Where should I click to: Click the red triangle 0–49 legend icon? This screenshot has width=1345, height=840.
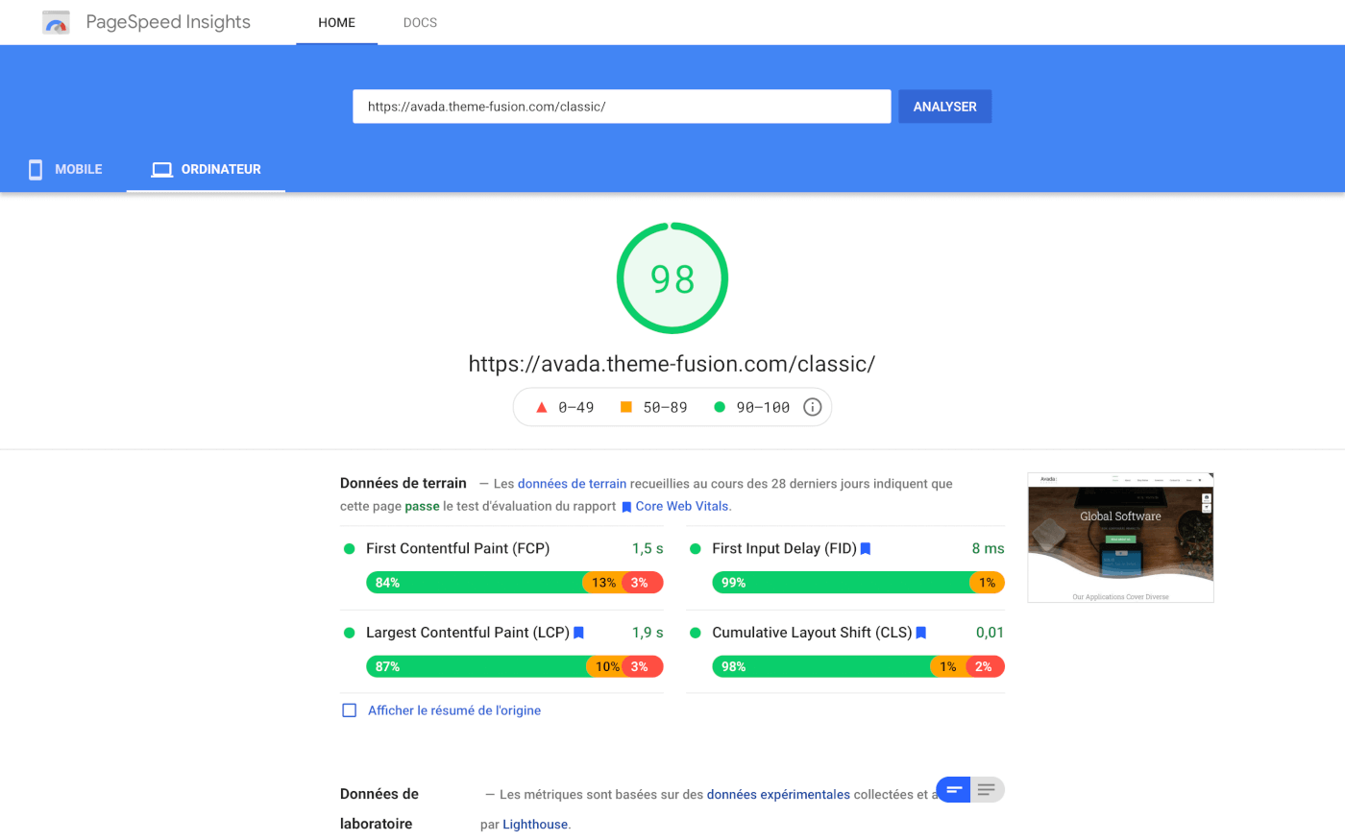tap(541, 407)
